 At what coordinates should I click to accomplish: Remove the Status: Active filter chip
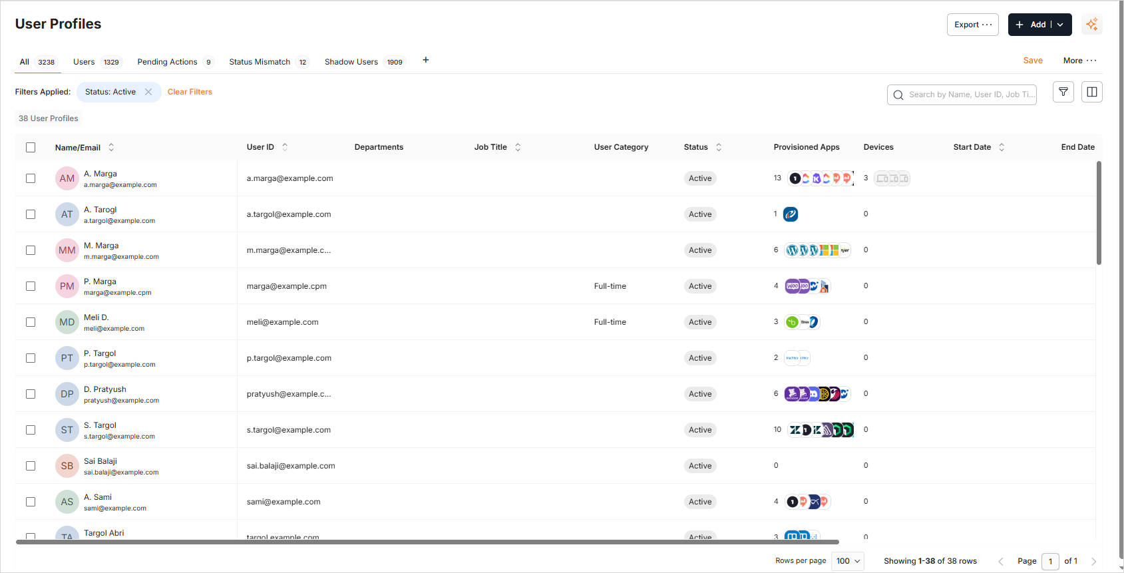(148, 92)
